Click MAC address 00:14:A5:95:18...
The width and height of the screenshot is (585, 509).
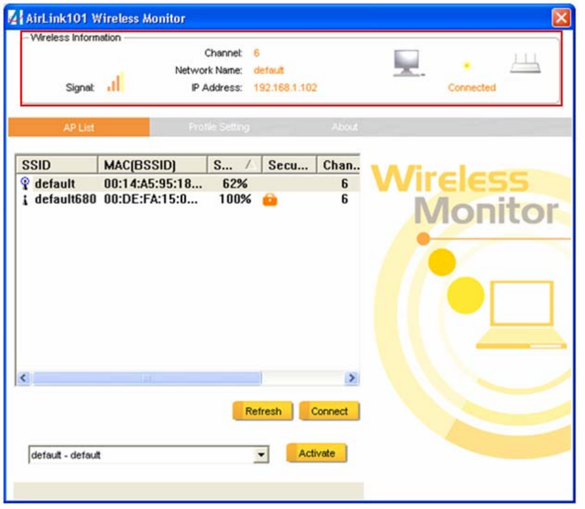[x=153, y=183]
